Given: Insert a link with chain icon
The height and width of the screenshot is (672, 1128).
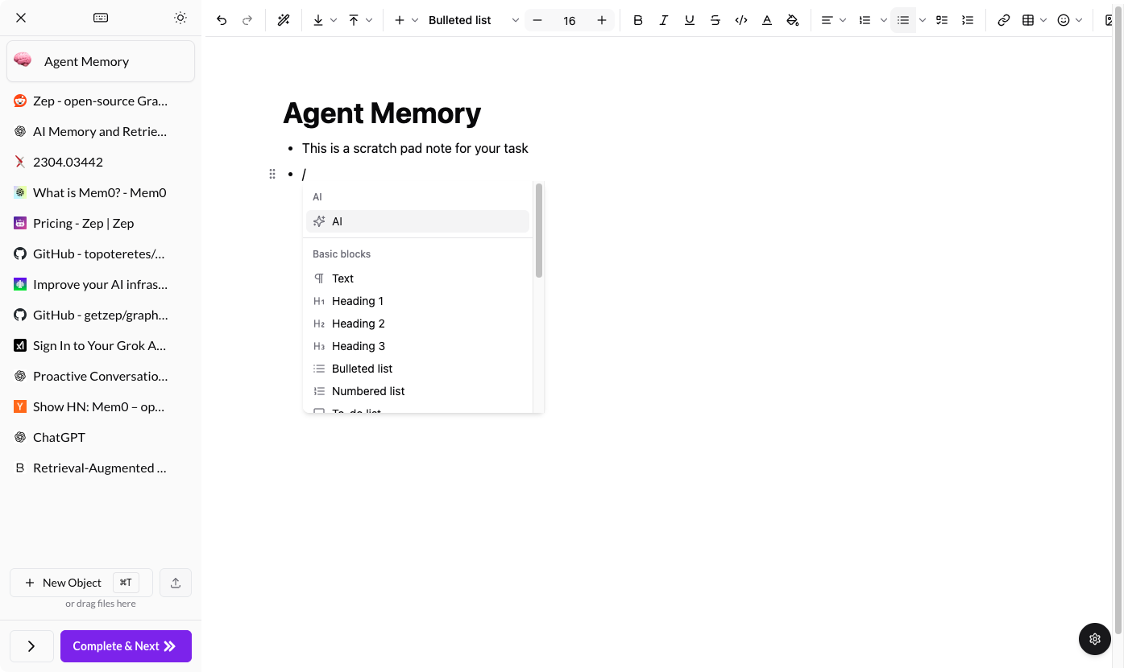Looking at the screenshot, I should pyautogui.click(x=1004, y=20).
